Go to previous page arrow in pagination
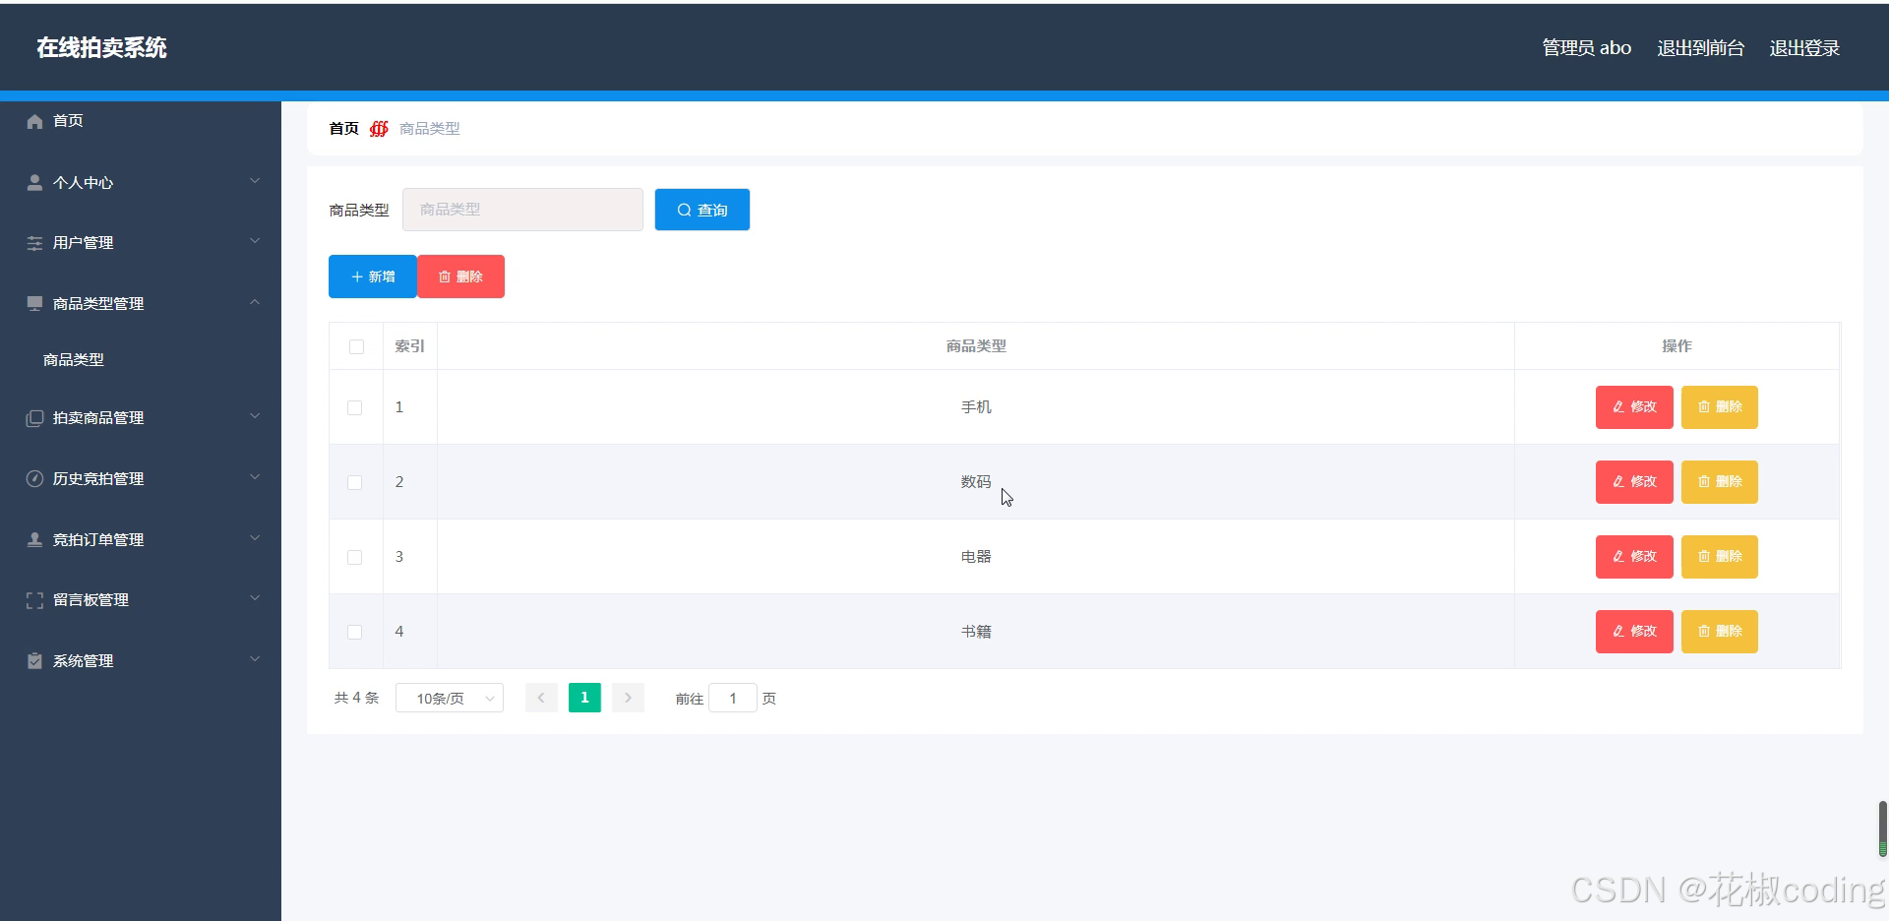Image resolution: width=1889 pixels, height=921 pixels. 541,698
